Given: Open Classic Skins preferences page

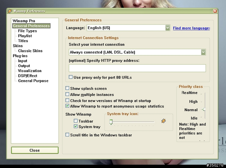Looking at the screenshot, I should [x=30, y=51].
